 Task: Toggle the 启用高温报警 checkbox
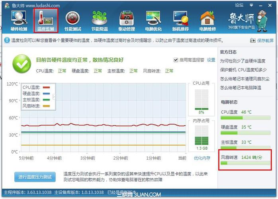(x=176, y=60)
